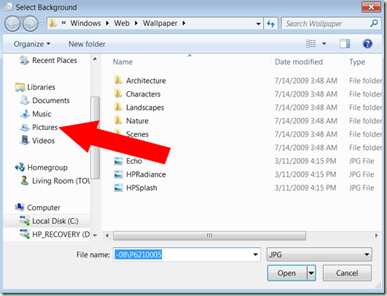
Task: Select the HPRadiance image file
Action: point(146,174)
